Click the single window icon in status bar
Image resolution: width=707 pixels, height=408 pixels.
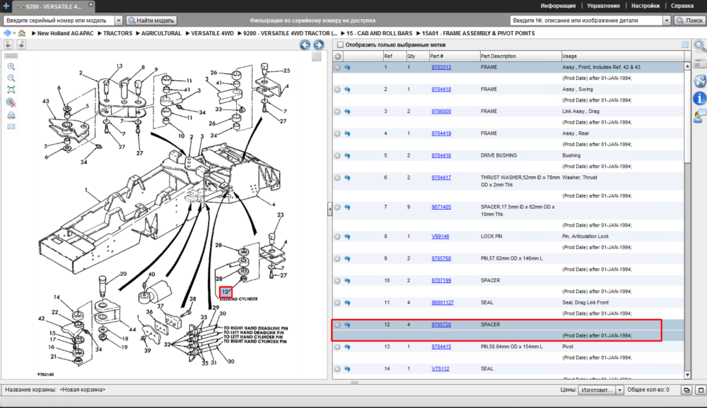click(x=701, y=390)
